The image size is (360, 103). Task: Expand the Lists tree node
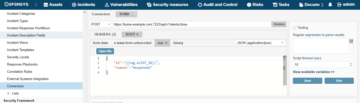9,93
